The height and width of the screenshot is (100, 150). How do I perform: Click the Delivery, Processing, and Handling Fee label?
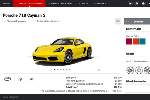point(84,84)
